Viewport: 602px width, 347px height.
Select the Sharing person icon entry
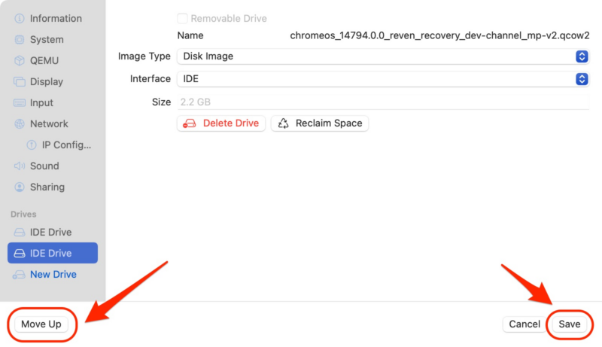pos(20,187)
